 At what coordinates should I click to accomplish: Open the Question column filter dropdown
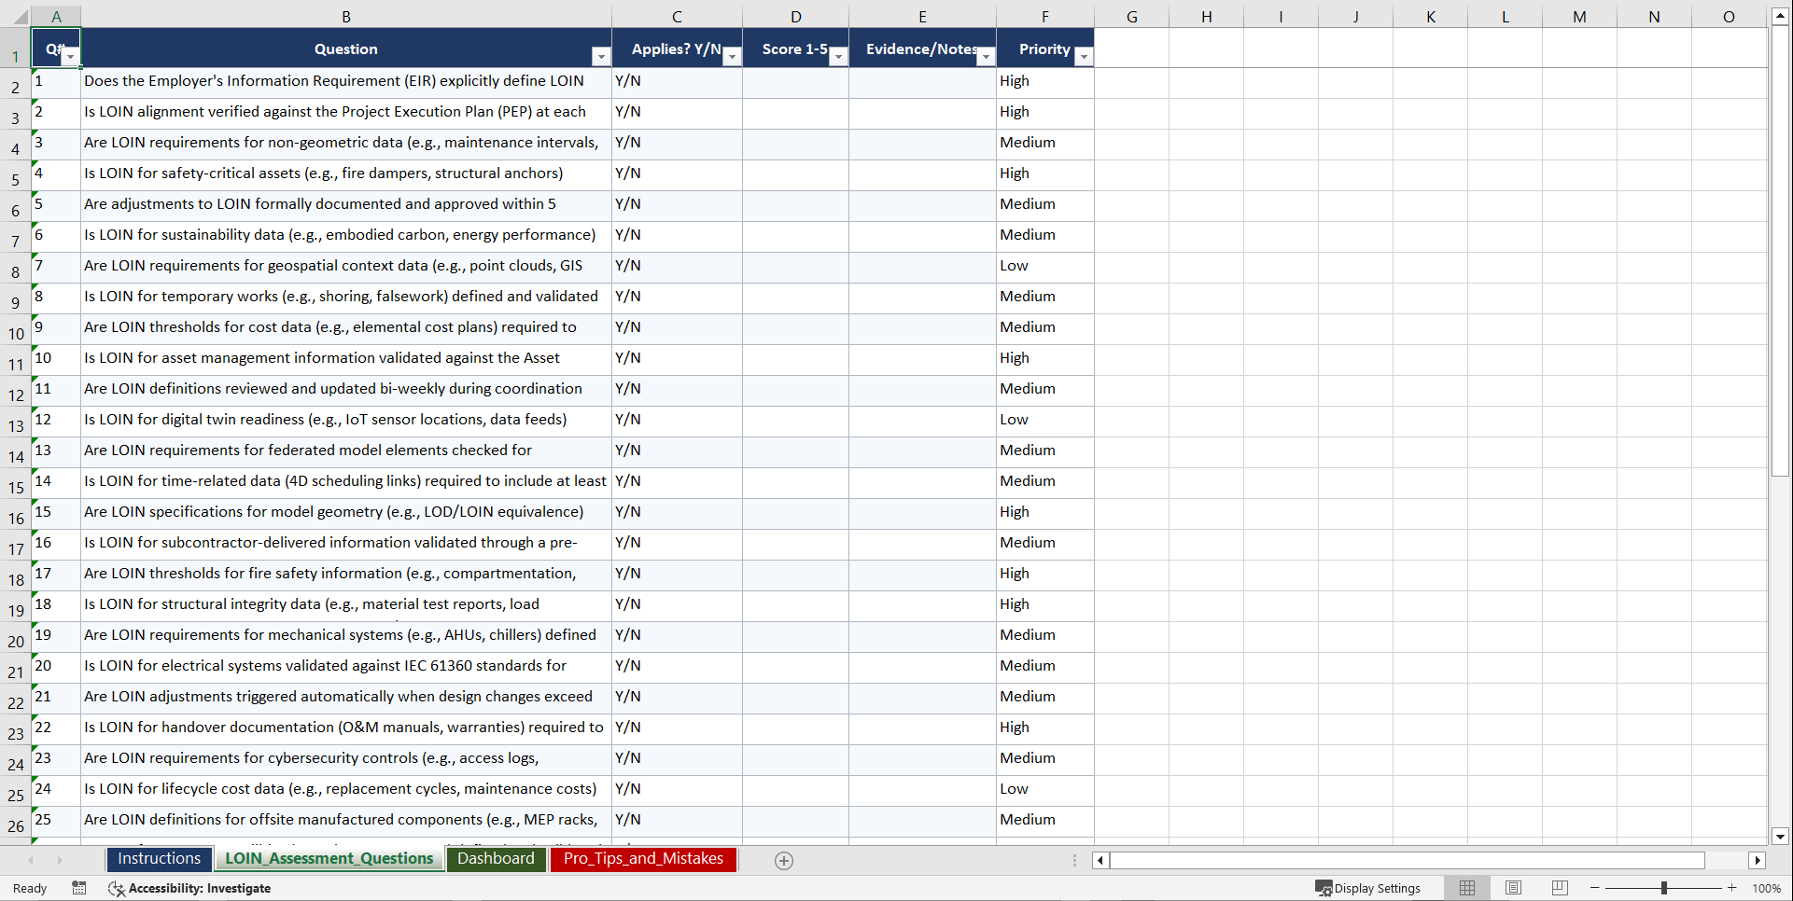coord(601,57)
